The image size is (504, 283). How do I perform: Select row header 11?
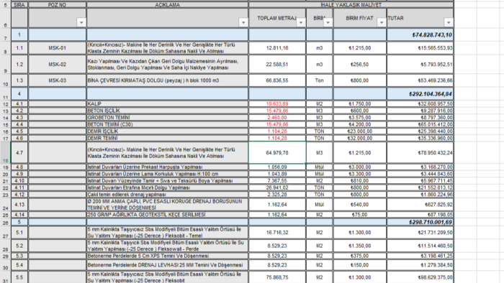click(x=6, y=93)
